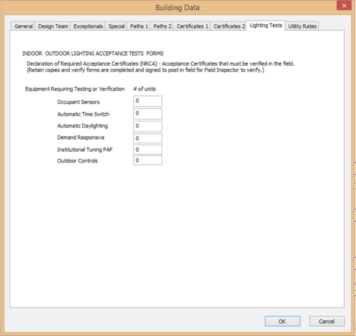The height and width of the screenshot is (336, 356).
Task: Open the Certificates 2 tab
Action: pyautogui.click(x=229, y=27)
